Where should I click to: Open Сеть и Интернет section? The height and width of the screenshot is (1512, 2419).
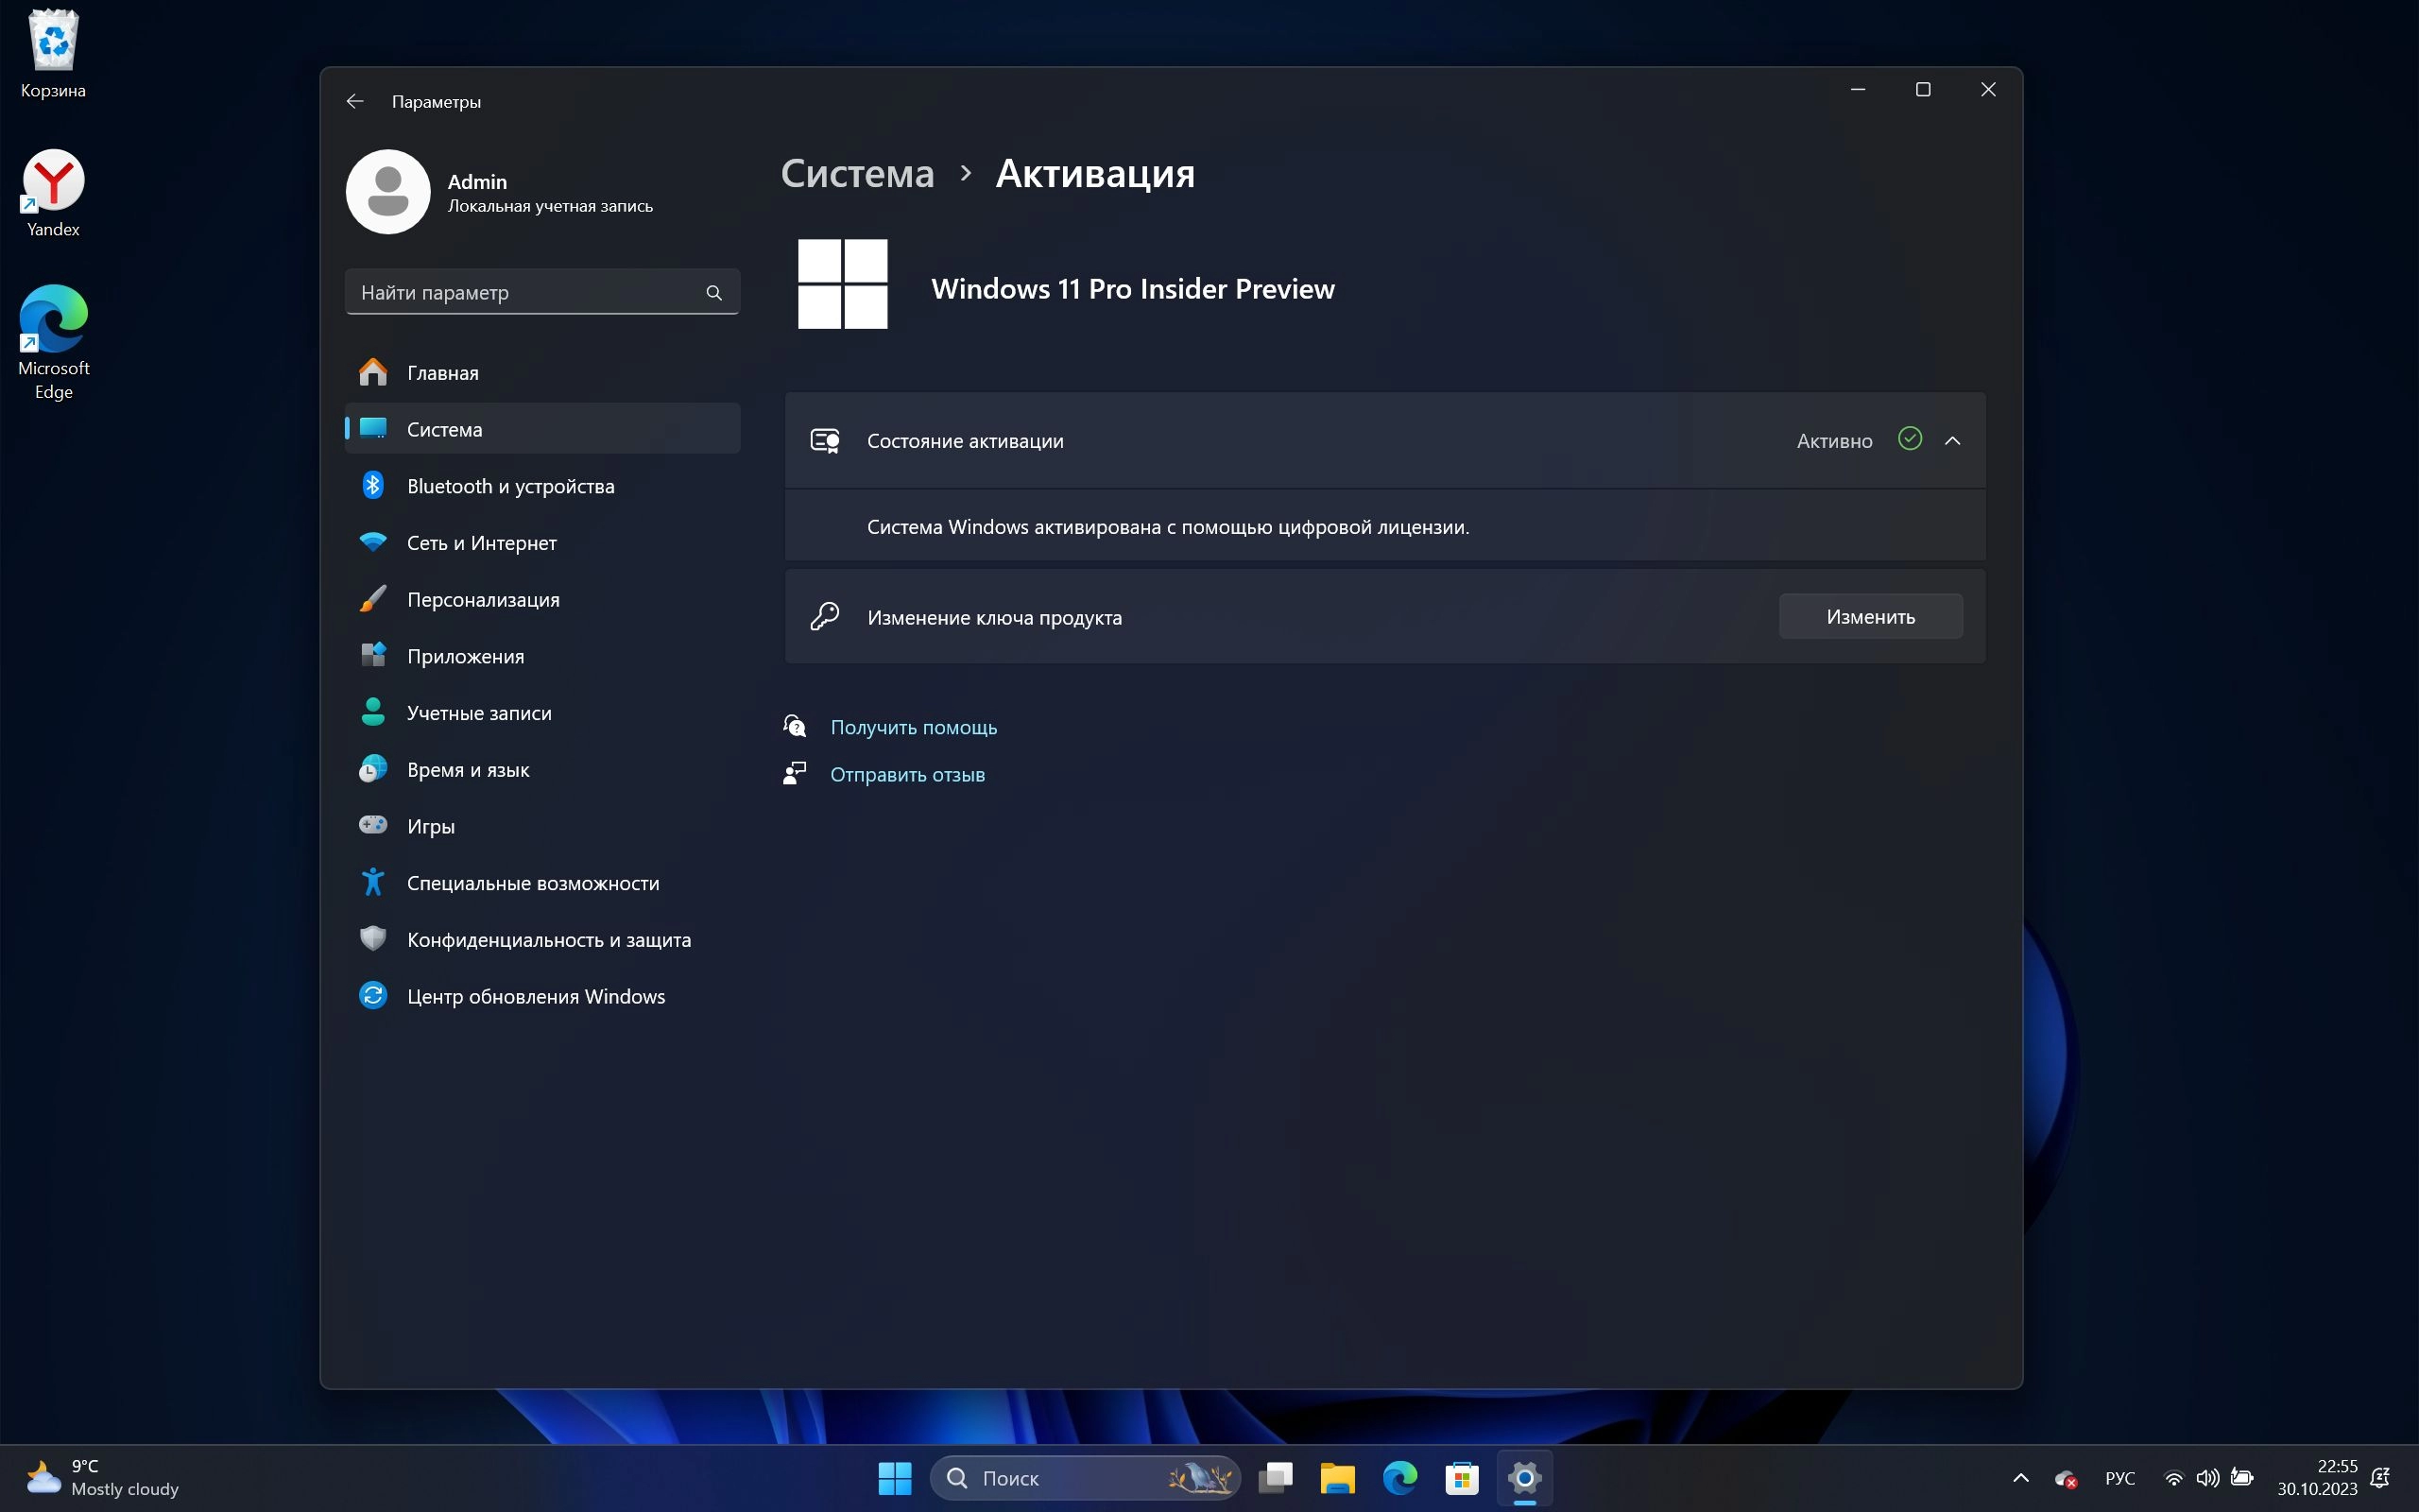pos(481,543)
